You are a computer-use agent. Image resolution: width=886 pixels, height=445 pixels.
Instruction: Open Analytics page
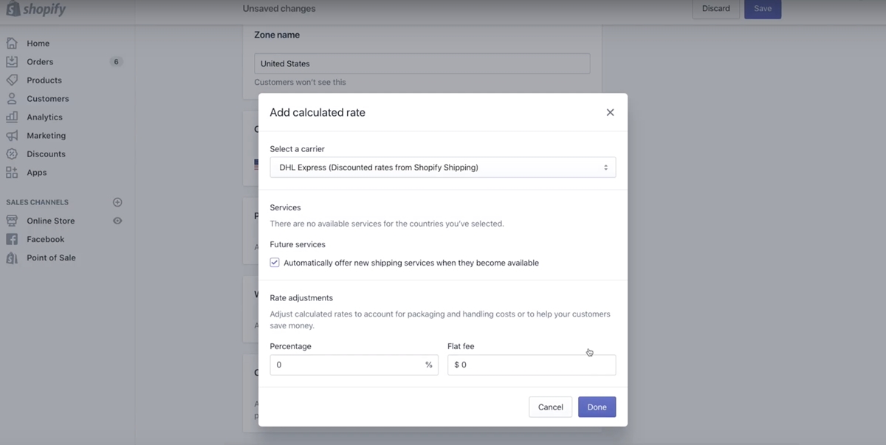pos(45,117)
